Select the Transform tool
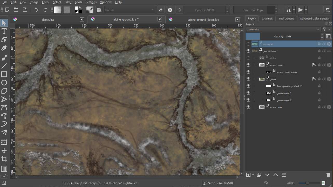Screen dimensions: 333x187 click(4, 142)
